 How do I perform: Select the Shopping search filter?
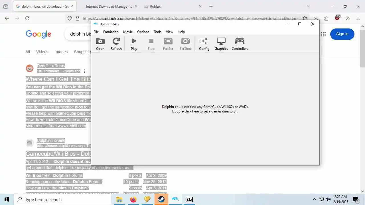82,52
